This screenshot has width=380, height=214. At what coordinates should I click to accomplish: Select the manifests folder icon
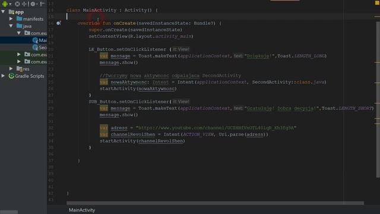[x=20, y=18]
